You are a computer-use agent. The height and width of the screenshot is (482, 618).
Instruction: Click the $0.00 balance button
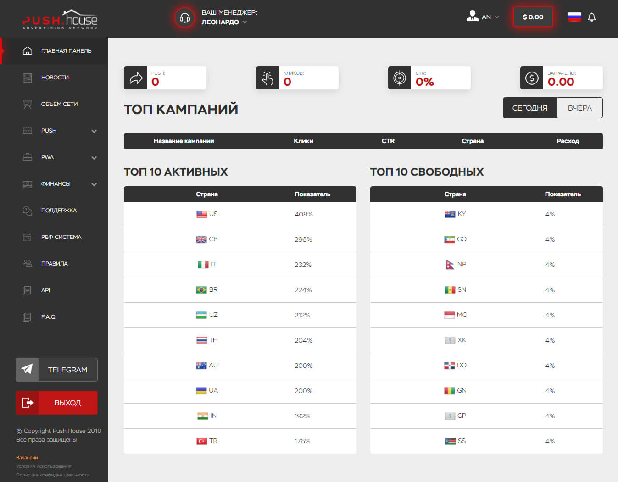[x=533, y=17]
